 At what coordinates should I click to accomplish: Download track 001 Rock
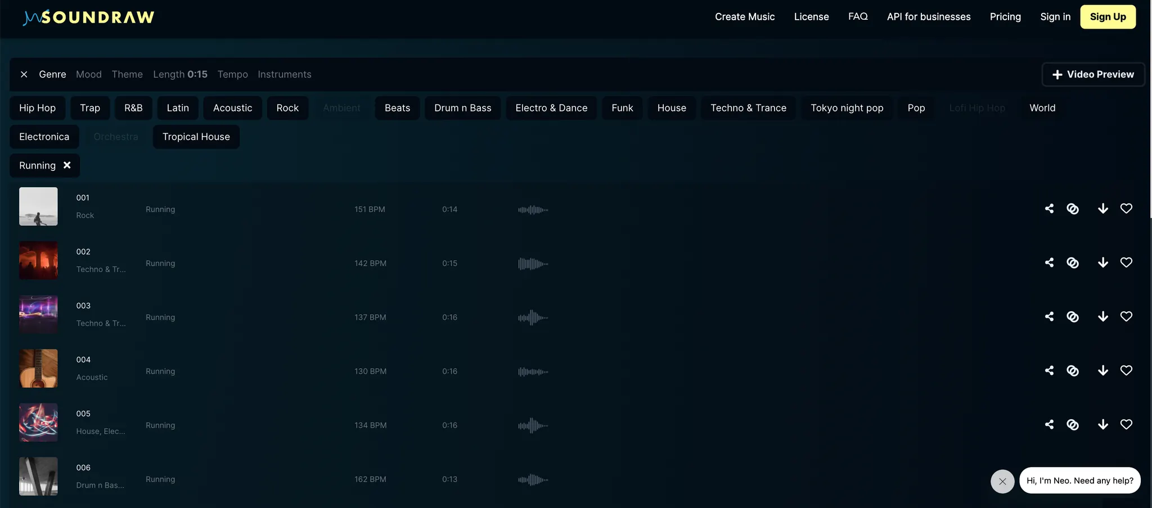pyautogui.click(x=1103, y=208)
